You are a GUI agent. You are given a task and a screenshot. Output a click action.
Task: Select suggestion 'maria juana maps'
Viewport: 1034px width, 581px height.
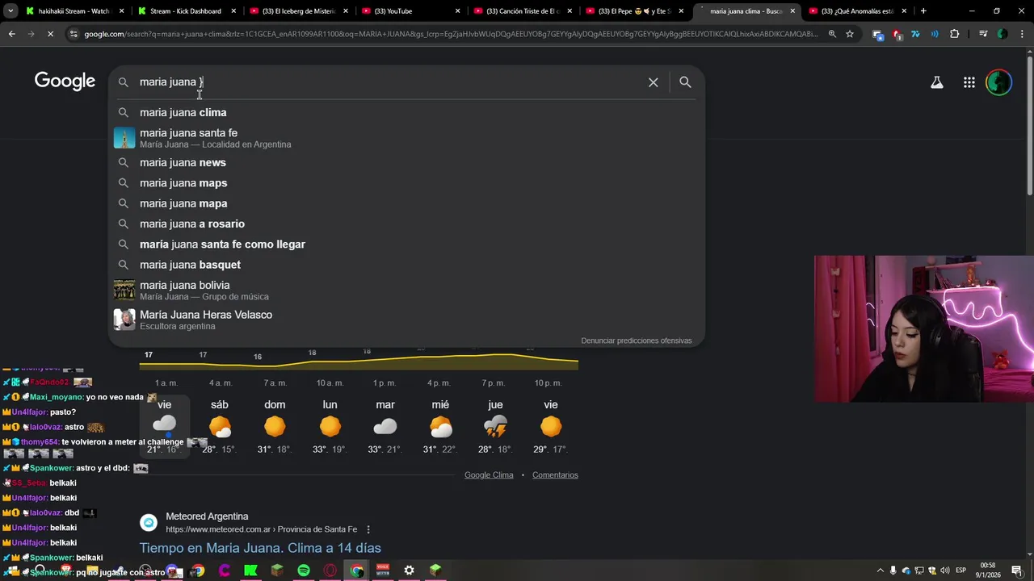tap(406, 183)
